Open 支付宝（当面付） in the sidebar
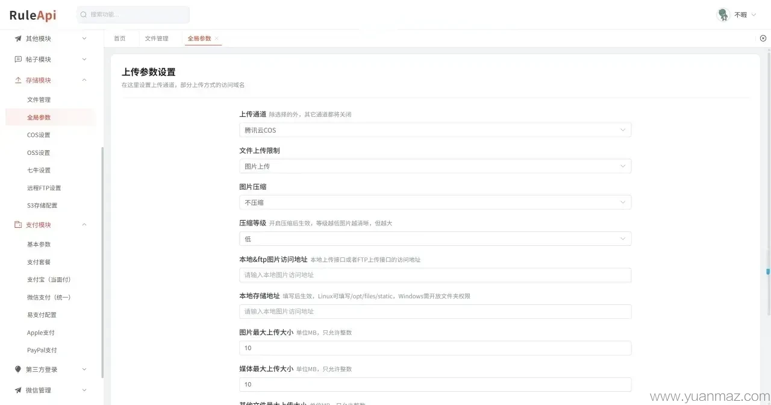The width and height of the screenshot is (771, 405). [x=49, y=280]
